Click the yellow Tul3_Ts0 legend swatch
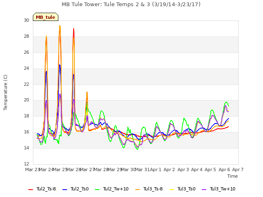The image size is (263, 197). 172,190
